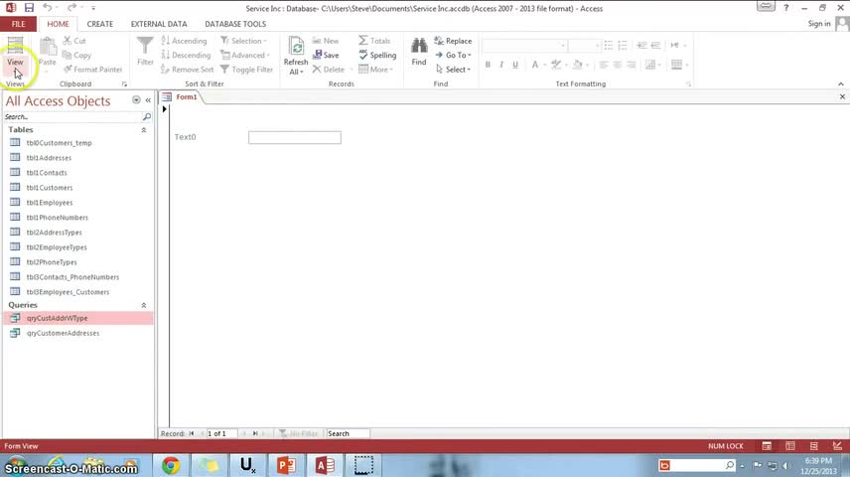
Task: Select the Format Painter tool
Action: (92, 70)
